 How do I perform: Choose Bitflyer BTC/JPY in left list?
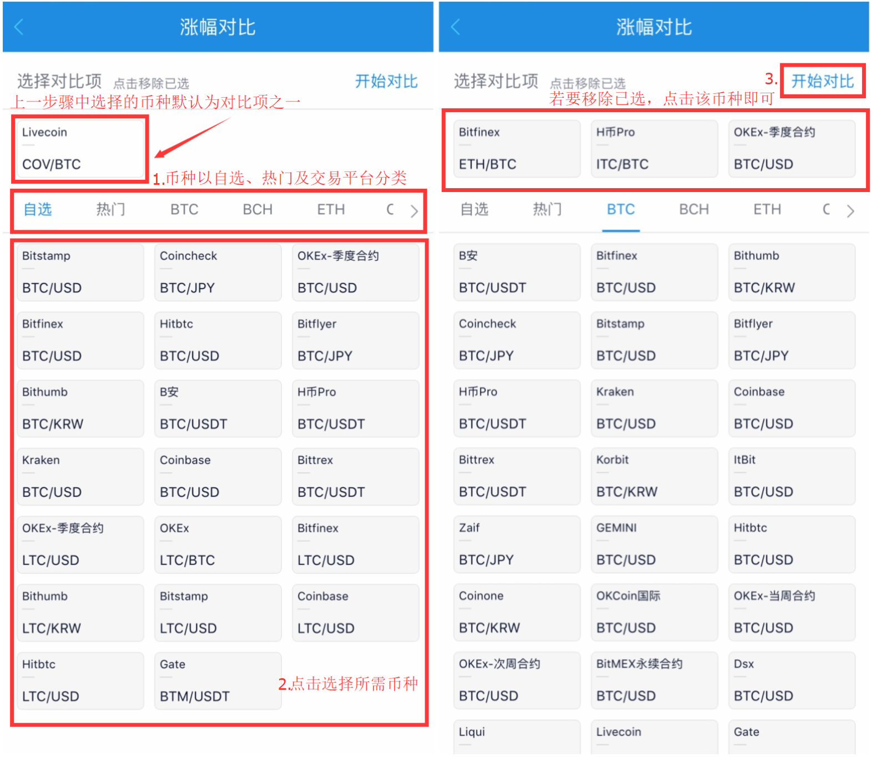pyautogui.click(x=355, y=340)
